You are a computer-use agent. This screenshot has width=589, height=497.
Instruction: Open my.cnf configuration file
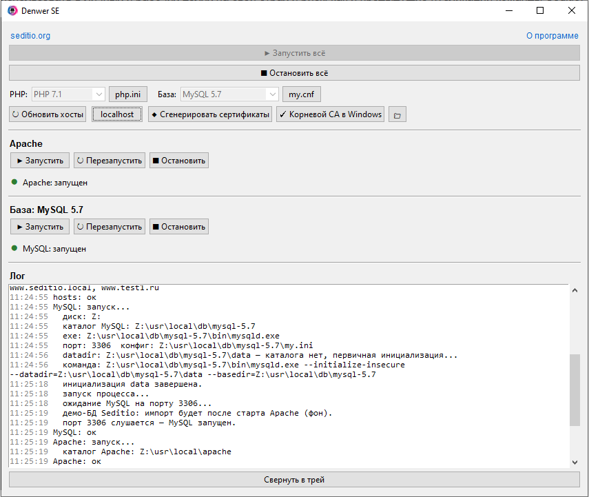301,94
